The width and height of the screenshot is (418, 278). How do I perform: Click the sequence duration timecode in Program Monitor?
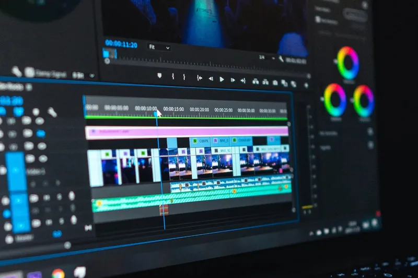[x=296, y=61]
